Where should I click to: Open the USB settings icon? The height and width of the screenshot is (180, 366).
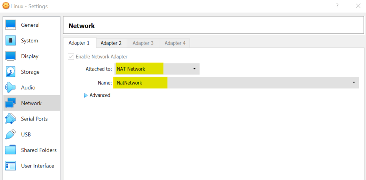coord(10,134)
